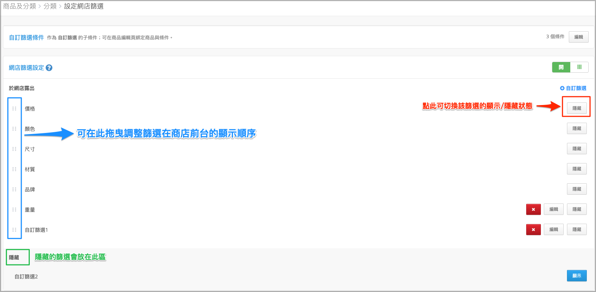Edit the 重量 filter
The width and height of the screenshot is (596, 292).
coord(553,209)
